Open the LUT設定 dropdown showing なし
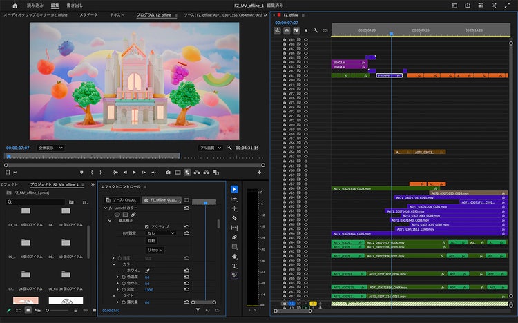 point(161,233)
